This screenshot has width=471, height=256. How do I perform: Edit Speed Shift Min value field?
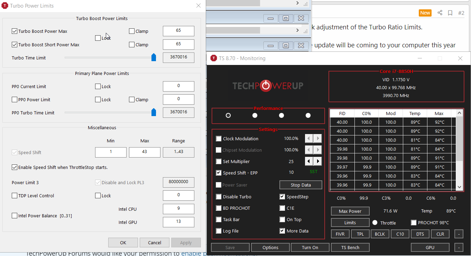click(111, 152)
